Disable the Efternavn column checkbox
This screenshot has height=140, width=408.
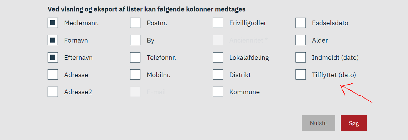(x=53, y=58)
